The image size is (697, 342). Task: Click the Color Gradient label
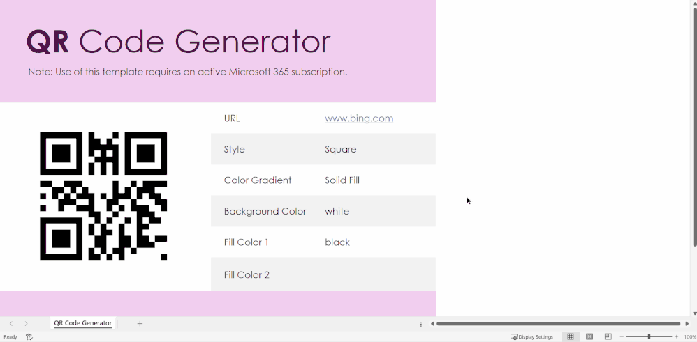coord(258,180)
